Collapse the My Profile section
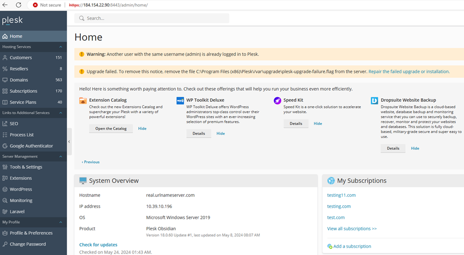Screen dimensions: 464x255 61,222
